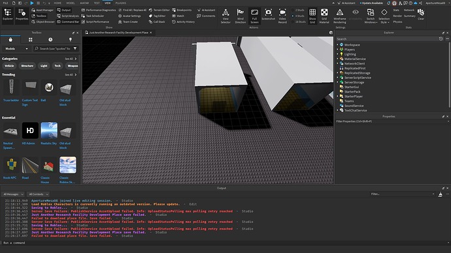Viewport: 451px width, 253px height.
Task: Select 2 Studs grid size
Action: pyautogui.click(x=297, y=10)
